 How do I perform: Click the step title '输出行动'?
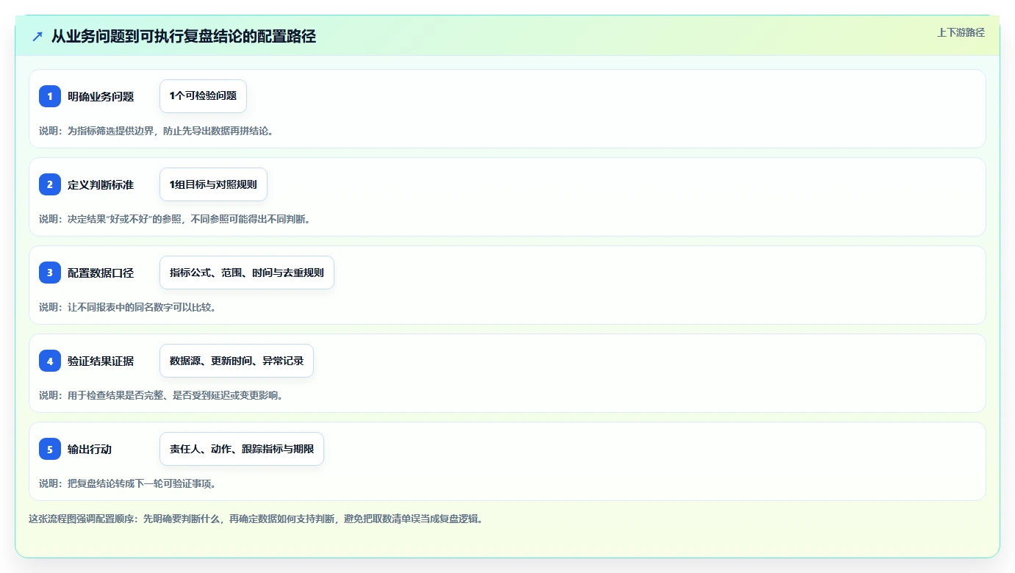90,449
